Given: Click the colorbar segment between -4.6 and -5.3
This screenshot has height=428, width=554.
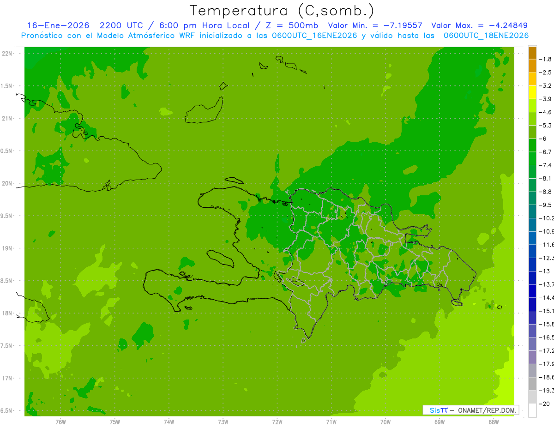Looking at the screenshot, I should [x=532, y=119].
